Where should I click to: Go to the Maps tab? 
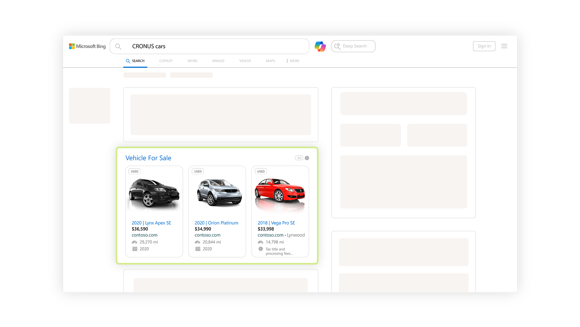270,61
